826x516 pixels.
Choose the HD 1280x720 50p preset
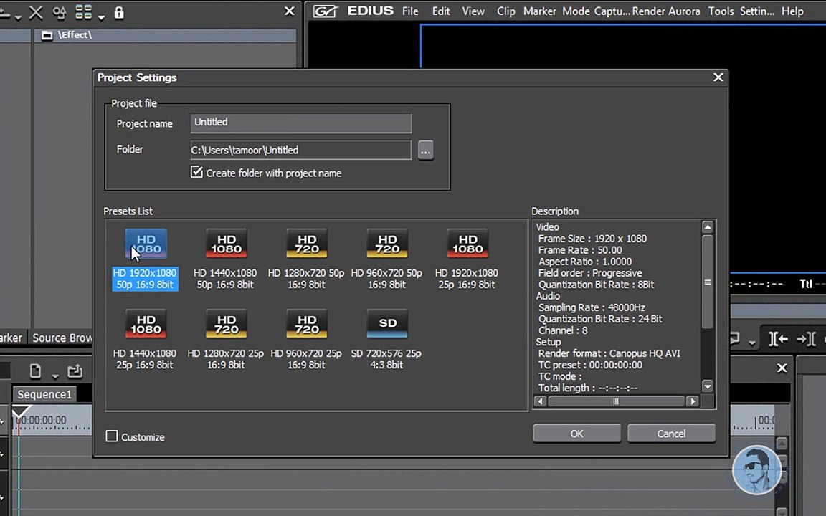point(307,244)
